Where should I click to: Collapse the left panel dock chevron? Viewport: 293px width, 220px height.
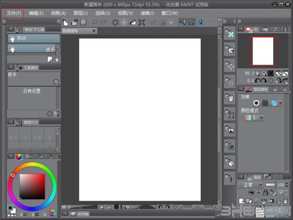59,21
